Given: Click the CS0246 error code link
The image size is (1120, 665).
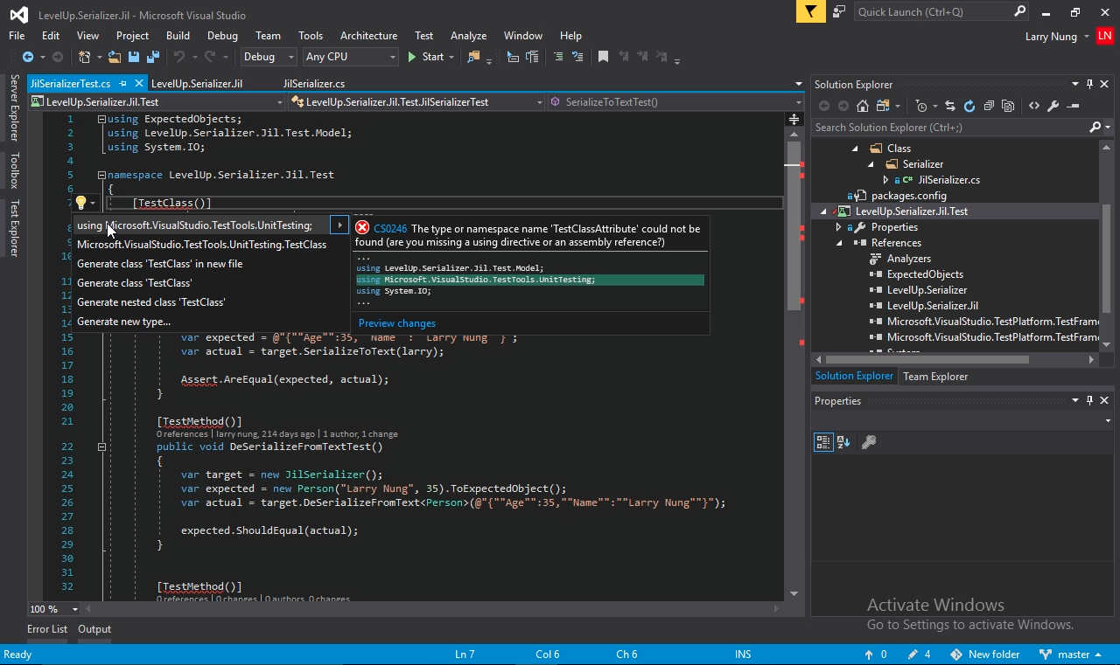Looking at the screenshot, I should pos(390,229).
